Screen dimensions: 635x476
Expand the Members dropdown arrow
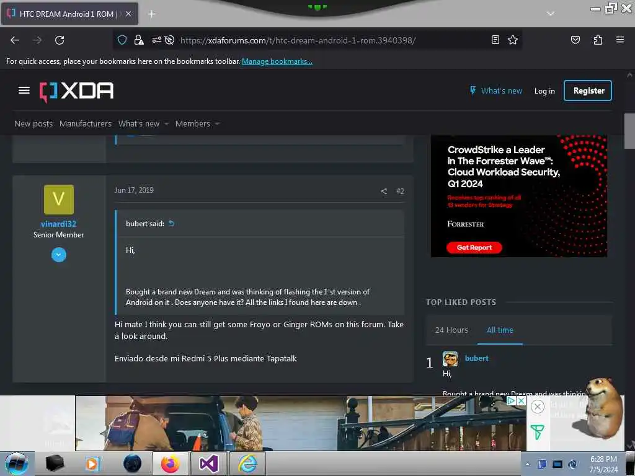(217, 124)
